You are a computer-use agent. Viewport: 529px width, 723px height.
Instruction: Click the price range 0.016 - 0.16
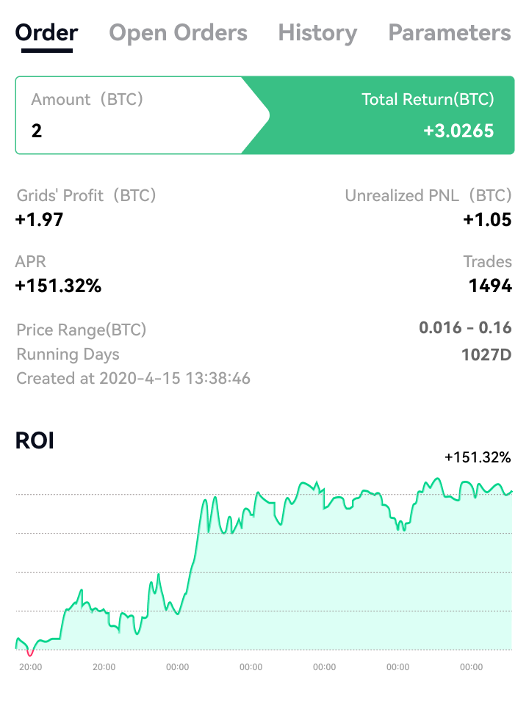[465, 327]
